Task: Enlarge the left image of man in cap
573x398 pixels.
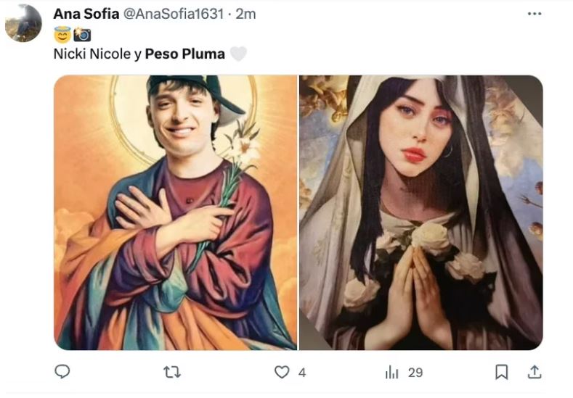Action: (x=176, y=212)
